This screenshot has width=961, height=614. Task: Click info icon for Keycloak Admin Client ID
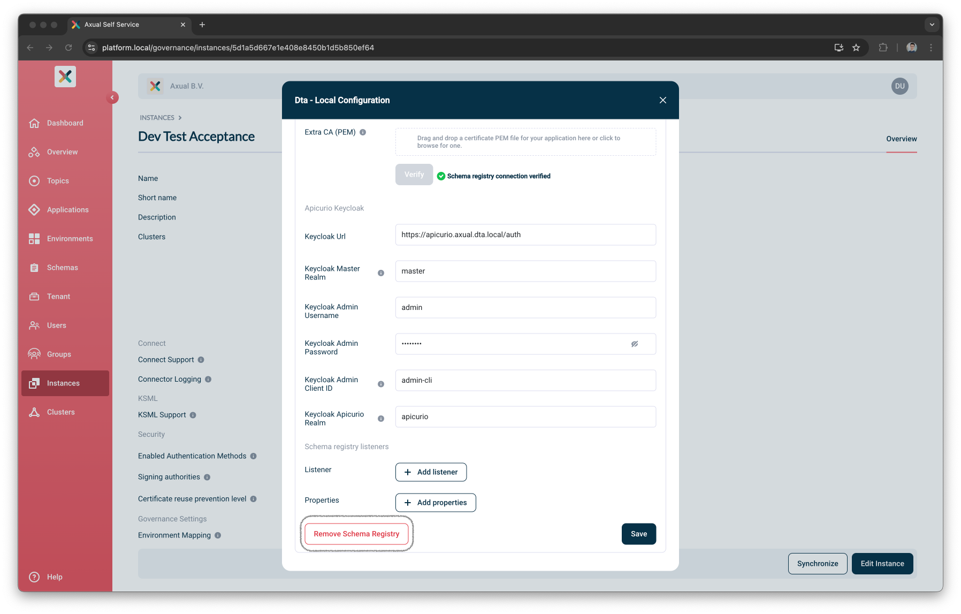tap(381, 384)
